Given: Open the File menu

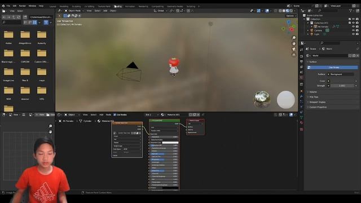Looking at the screenshot, I should pos(8,6).
